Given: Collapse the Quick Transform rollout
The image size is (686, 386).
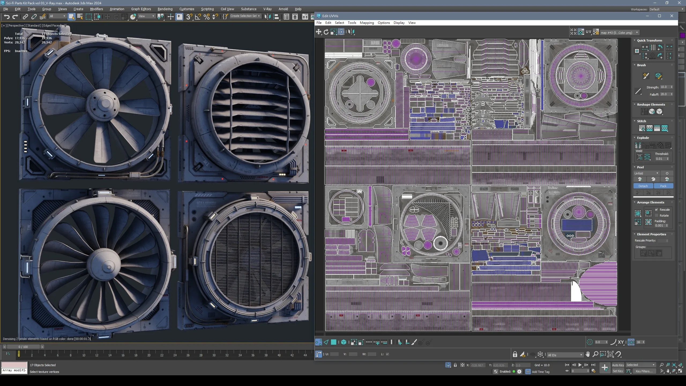Looking at the screenshot, I should pos(635,40).
